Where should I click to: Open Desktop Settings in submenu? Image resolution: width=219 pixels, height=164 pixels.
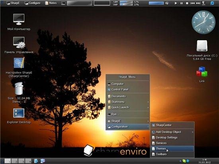pyautogui.click(x=172, y=137)
